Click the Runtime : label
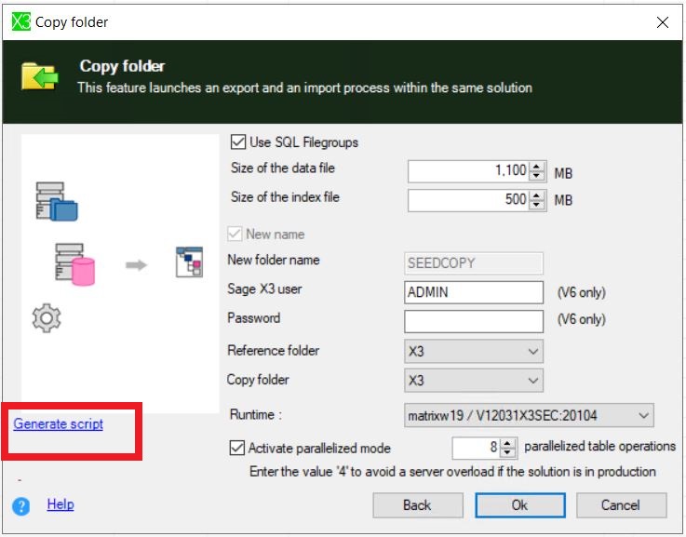Viewport: 686px width, 537px height. pyautogui.click(x=256, y=414)
